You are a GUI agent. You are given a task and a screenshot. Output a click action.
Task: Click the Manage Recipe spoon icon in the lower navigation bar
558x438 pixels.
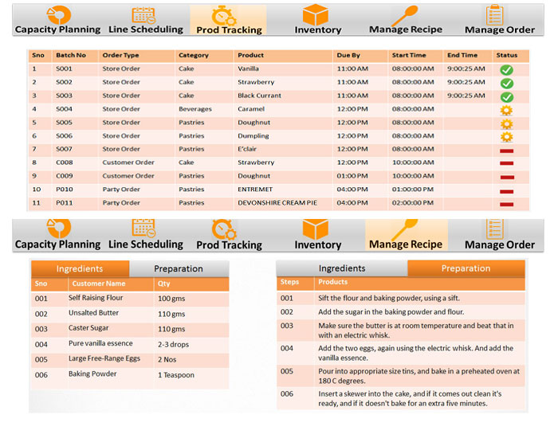405,229
